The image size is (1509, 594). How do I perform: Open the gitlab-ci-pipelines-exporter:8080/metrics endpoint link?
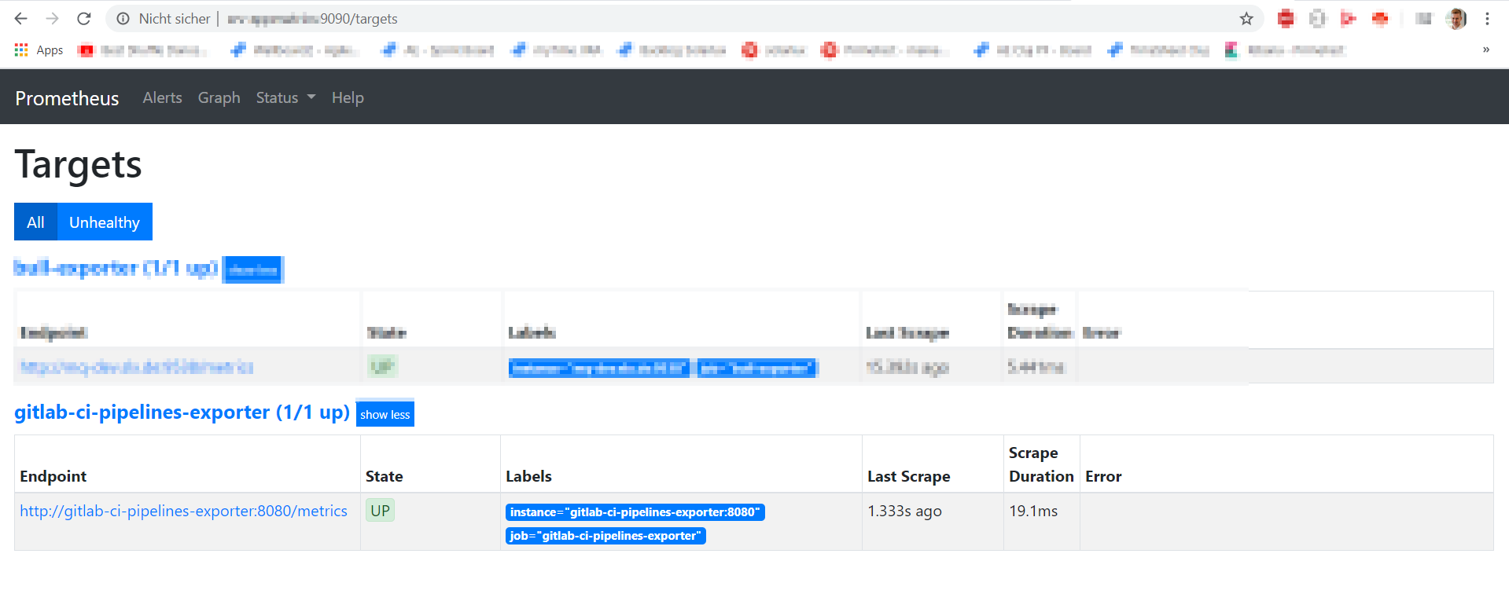pos(183,511)
